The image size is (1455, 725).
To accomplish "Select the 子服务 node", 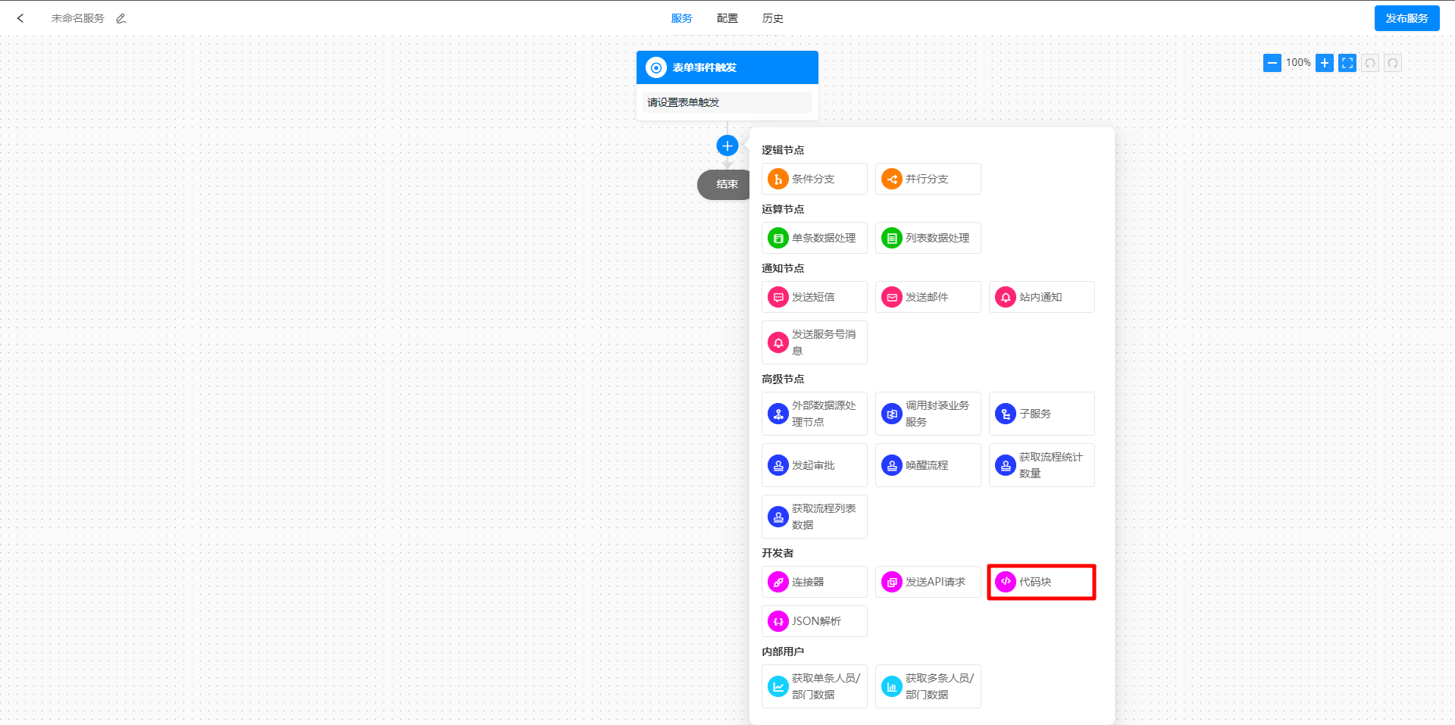I will (1041, 414).
